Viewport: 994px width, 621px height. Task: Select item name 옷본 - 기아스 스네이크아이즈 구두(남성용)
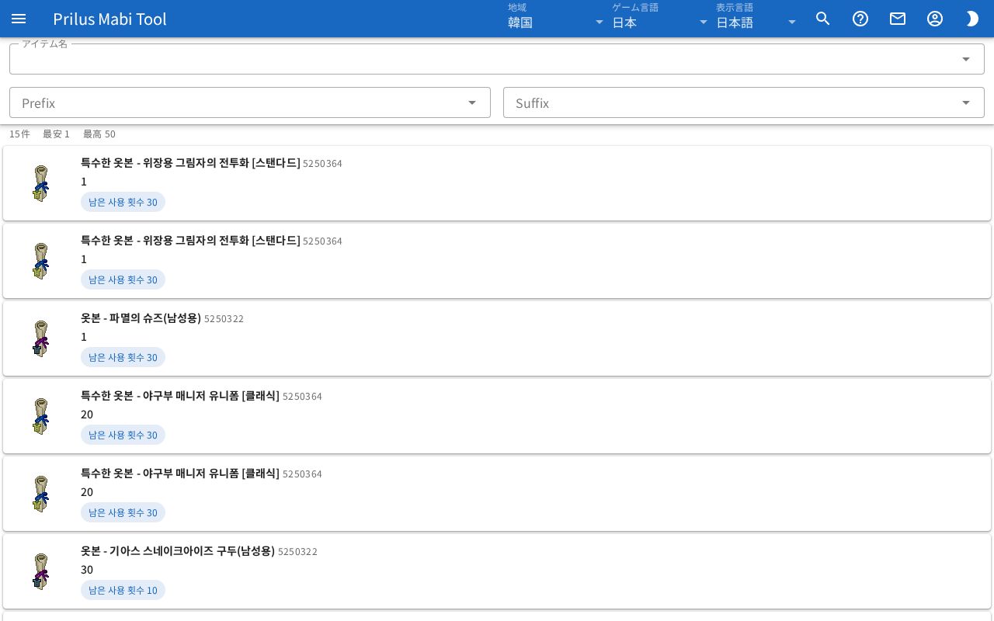coord(178,551)
